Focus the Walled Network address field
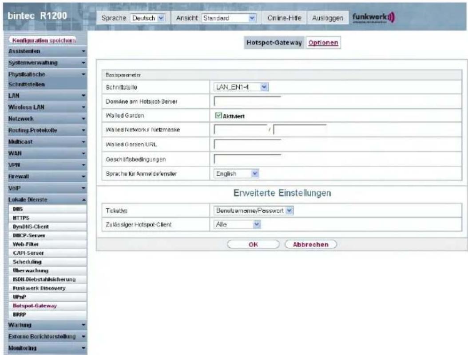This screenshot has height=355, width=468. 241,129
